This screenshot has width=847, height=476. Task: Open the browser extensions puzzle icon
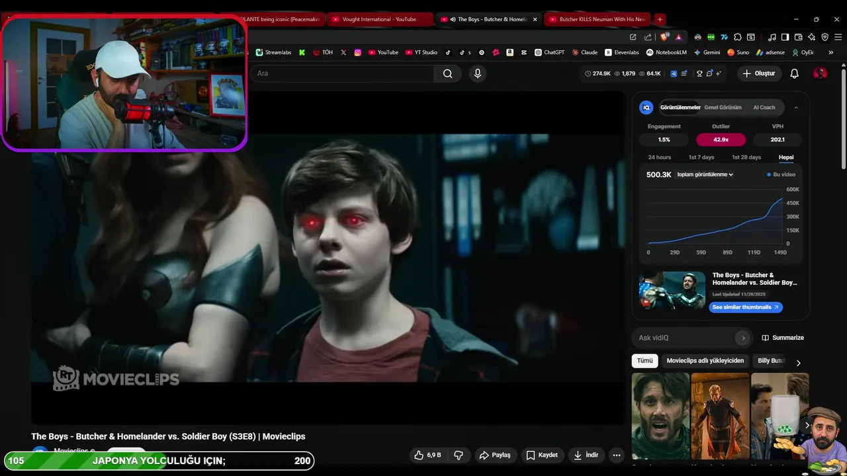coord(738,37)
